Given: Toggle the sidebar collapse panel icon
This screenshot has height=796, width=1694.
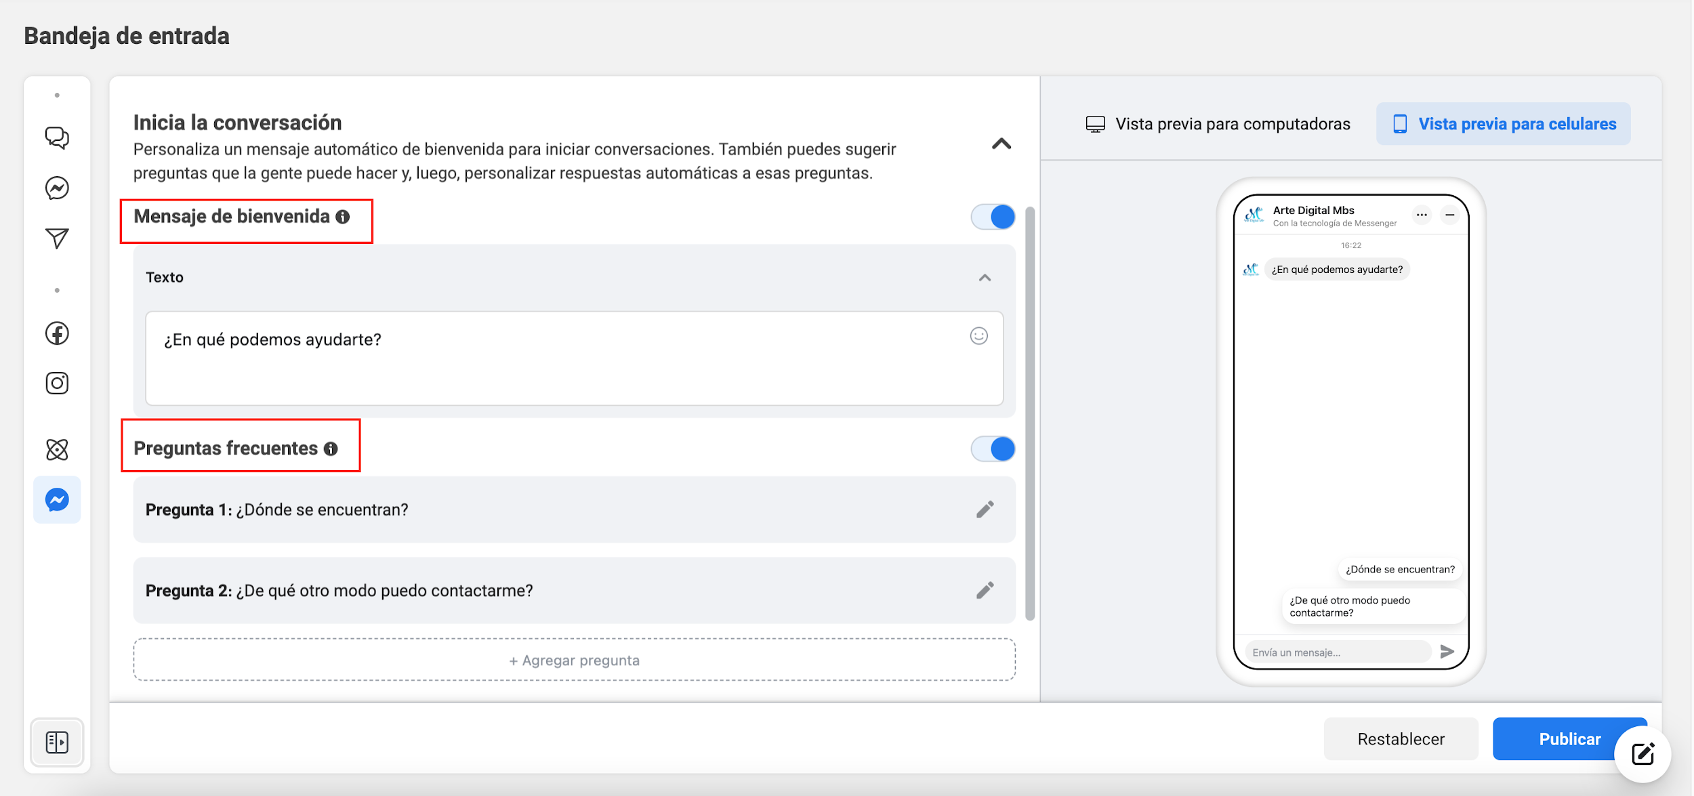Looking at the screenshot, I should [57, 742].
